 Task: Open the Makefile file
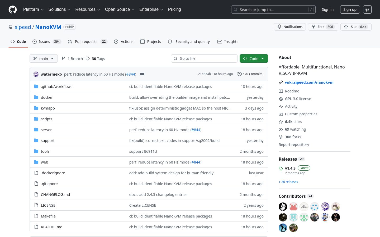(x=48, y=216)
